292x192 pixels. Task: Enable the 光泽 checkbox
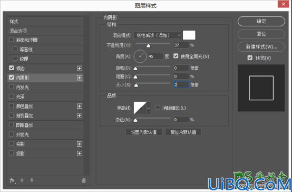[12, 96]
